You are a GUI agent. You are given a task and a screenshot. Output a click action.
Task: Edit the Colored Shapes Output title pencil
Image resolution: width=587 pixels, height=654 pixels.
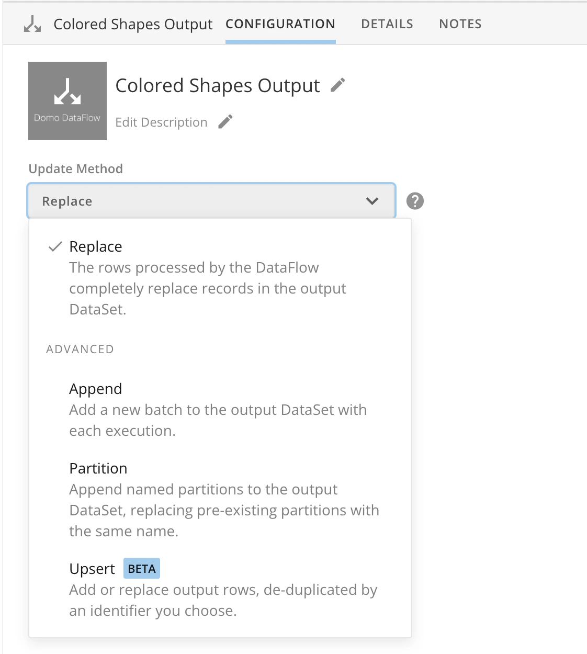[x=338, y=85]
